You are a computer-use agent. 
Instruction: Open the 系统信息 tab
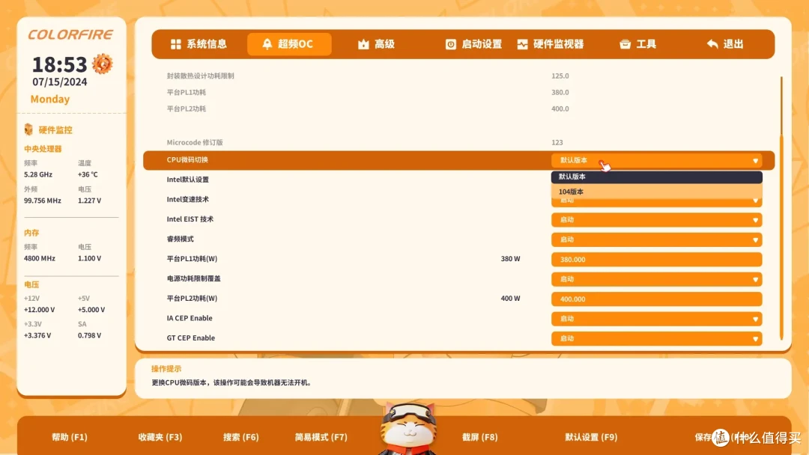click(x=199, y=44)
